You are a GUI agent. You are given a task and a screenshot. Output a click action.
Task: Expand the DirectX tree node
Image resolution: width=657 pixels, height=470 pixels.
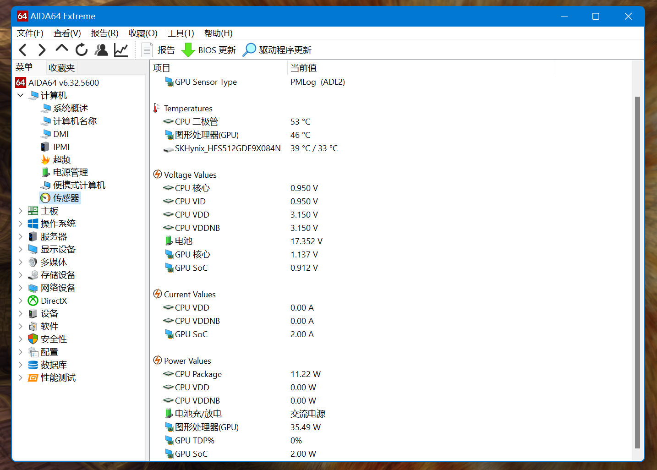coord(20,301)
